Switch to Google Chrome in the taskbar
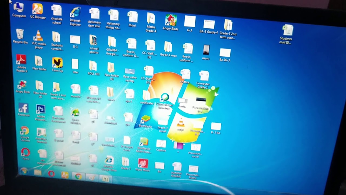This screenshot has width=346, height=195. (x=78, y=177)
